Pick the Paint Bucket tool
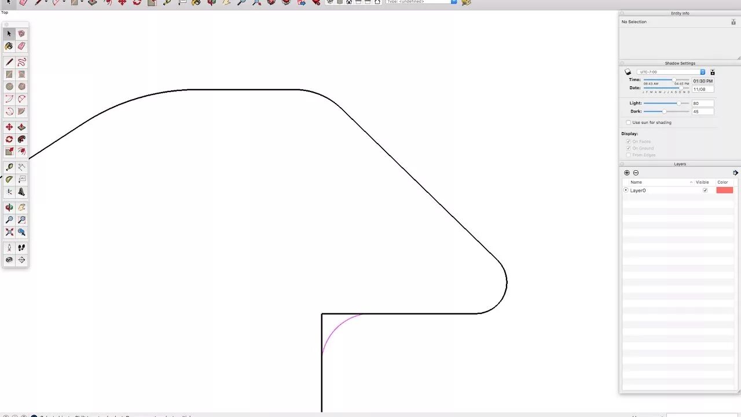Image resolution: width=741 pixels, height=417 pixels. (x=9, y=46)
